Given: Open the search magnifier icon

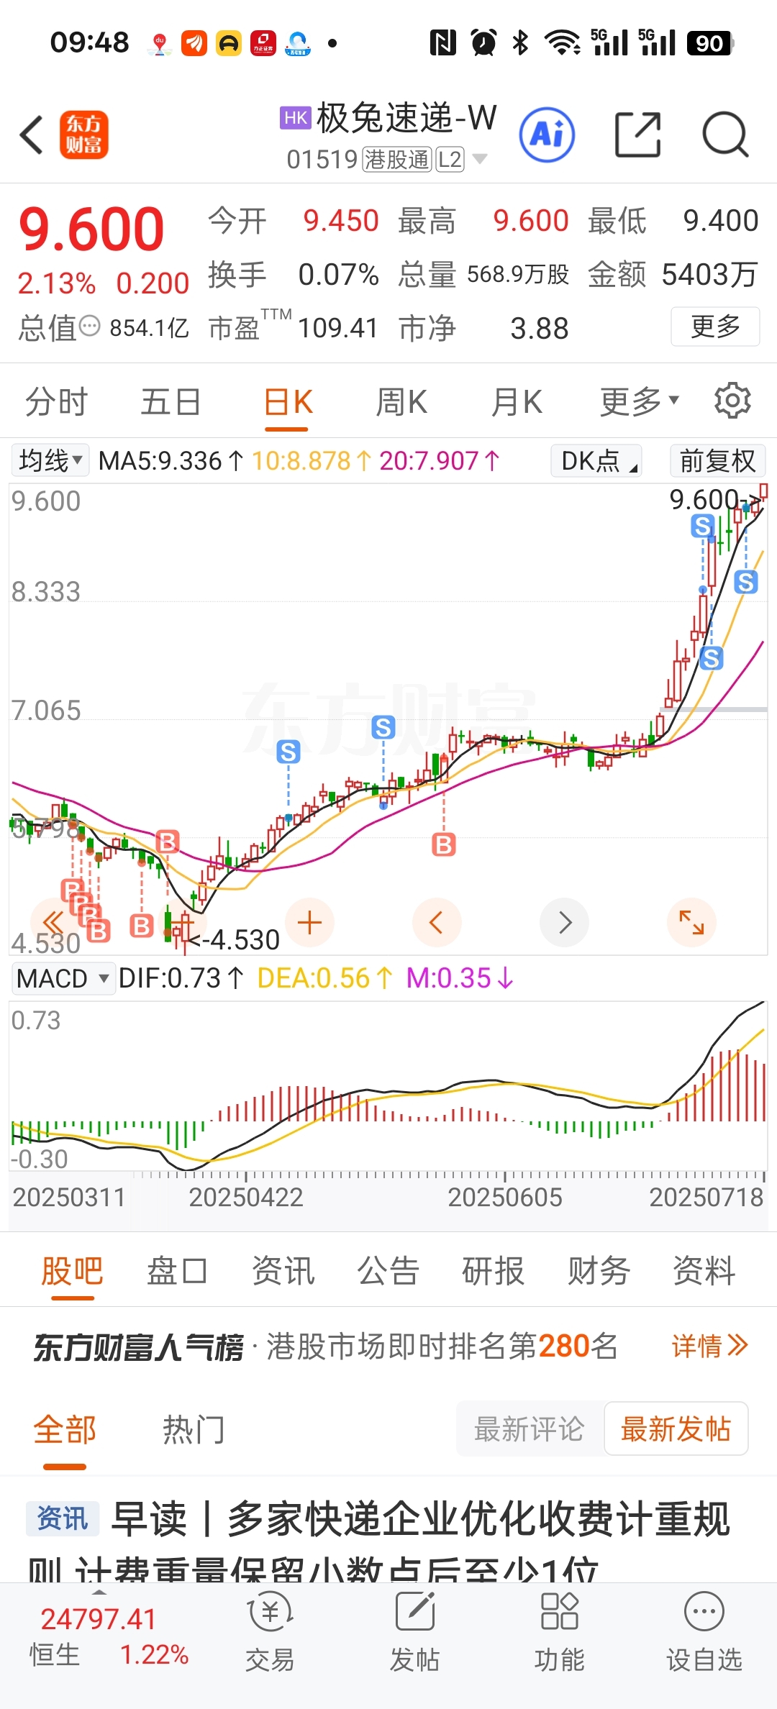Looking at the screenshot, I should click(x=725, y=135).
